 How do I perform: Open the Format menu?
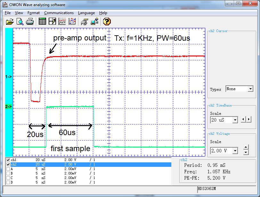(34, 13)
